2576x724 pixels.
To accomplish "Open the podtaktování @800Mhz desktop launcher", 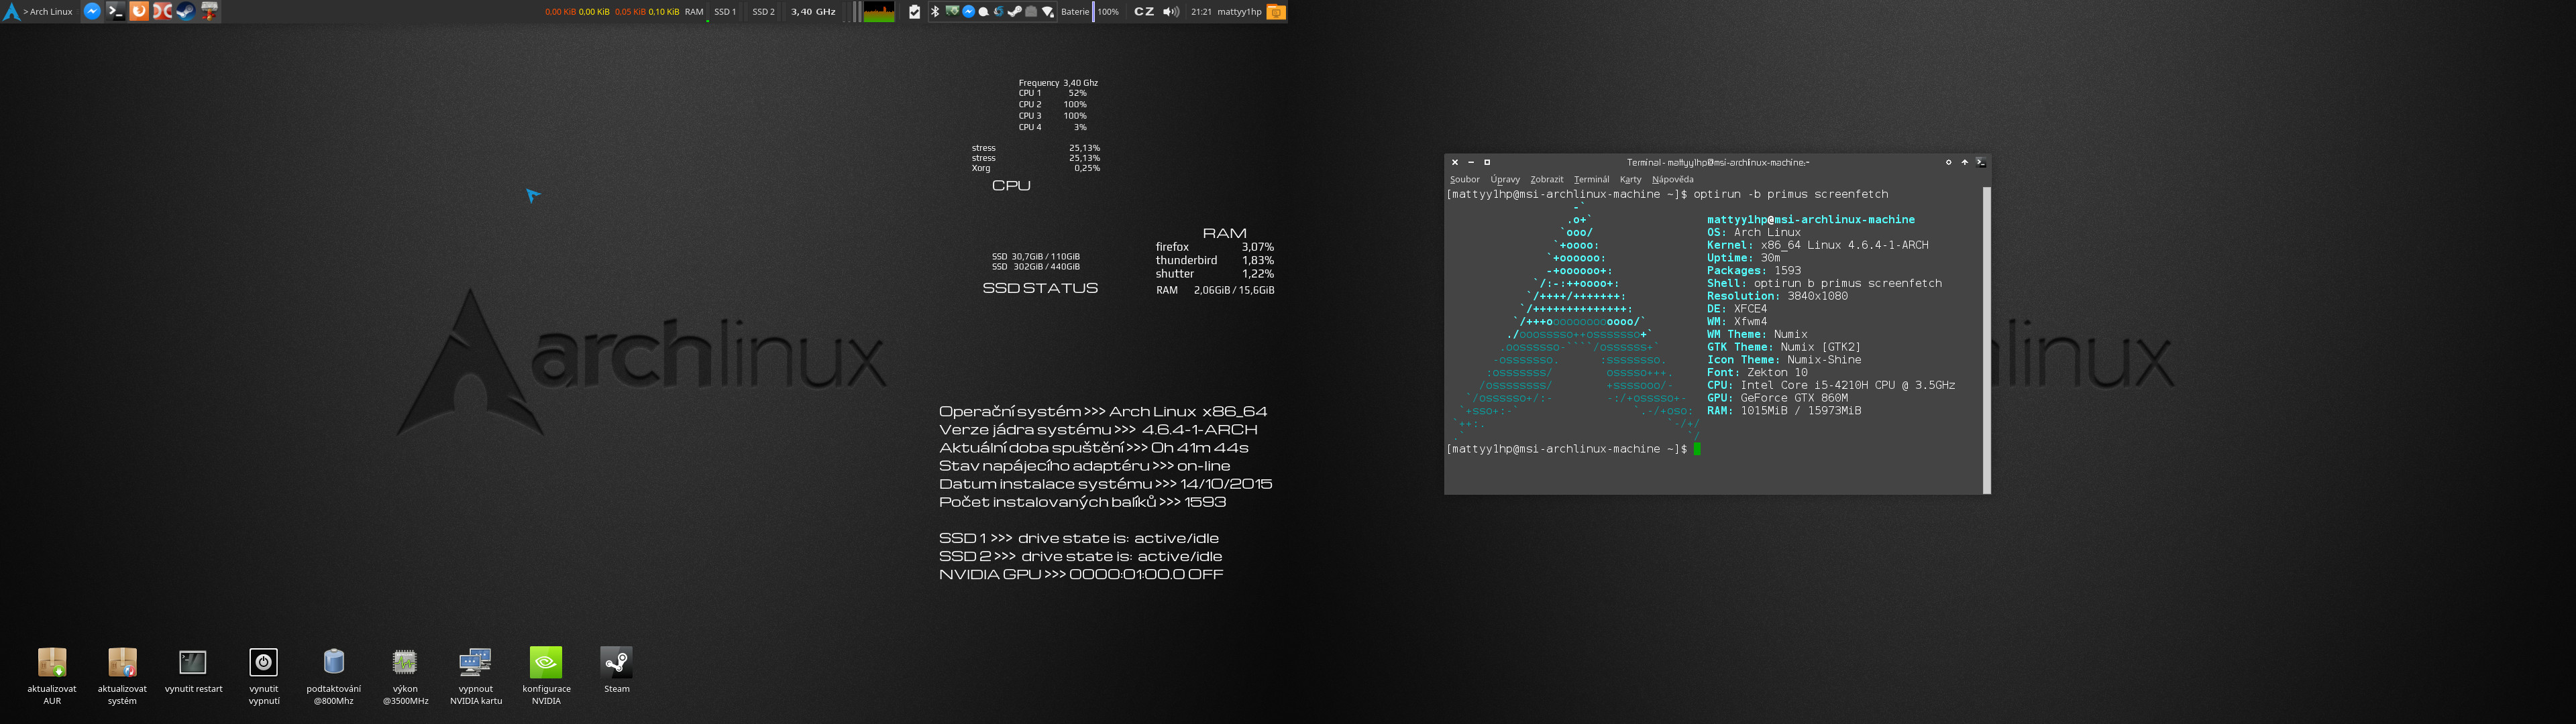I will [x=334, y=675].
